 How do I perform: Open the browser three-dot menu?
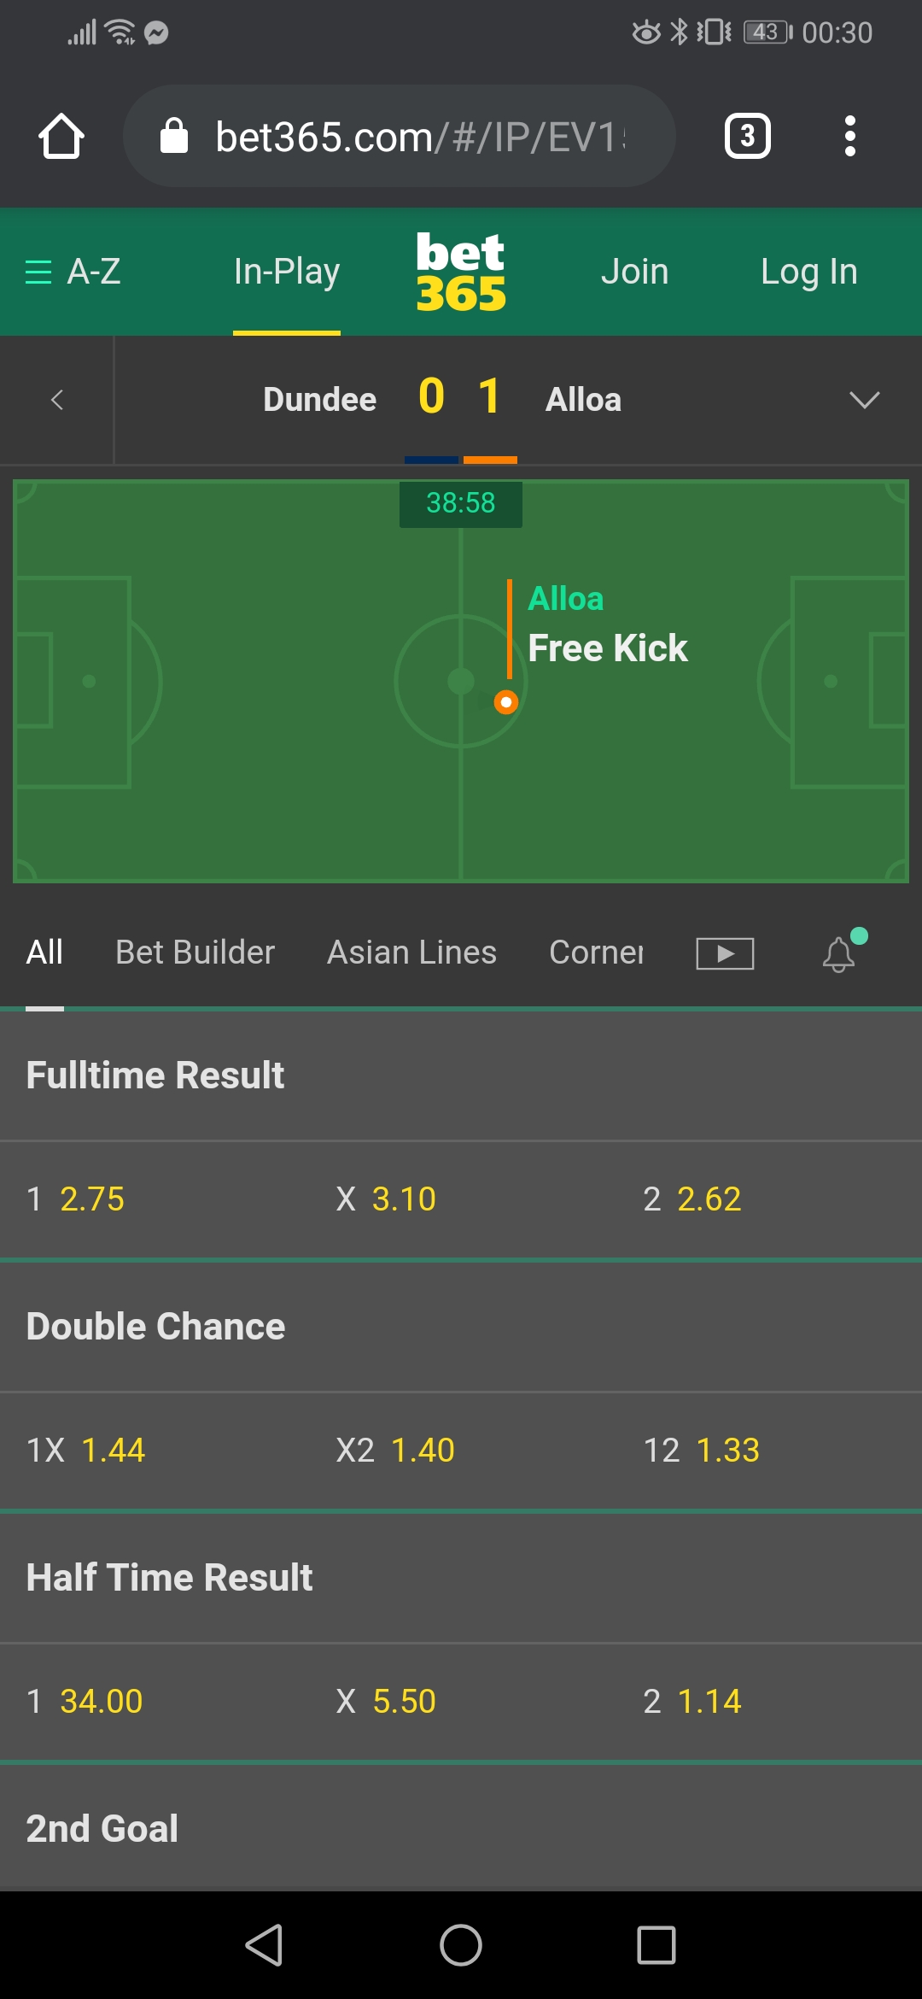pos(849,137)
